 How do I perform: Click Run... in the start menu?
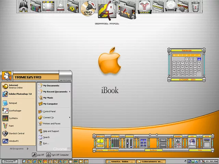point(54,143)
